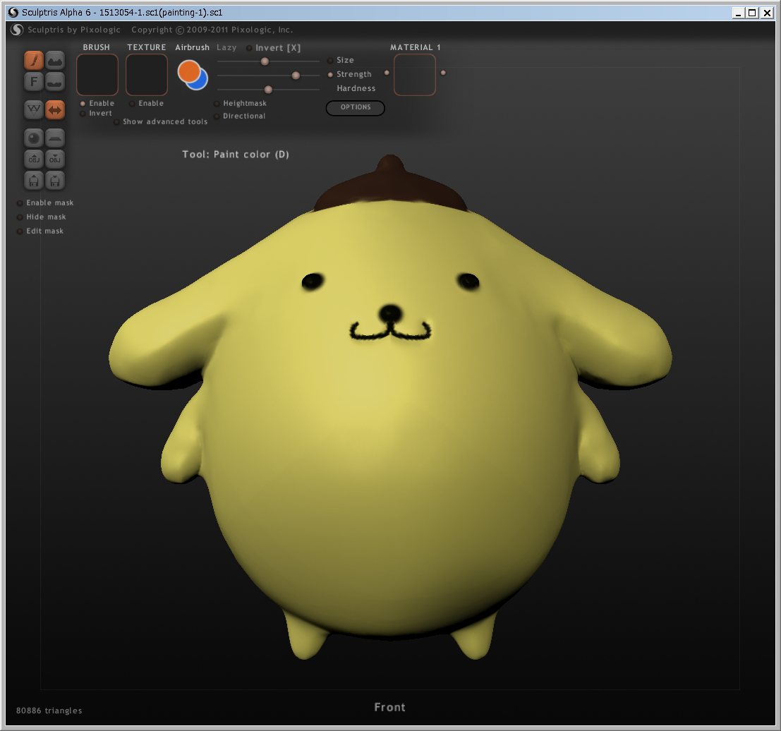This screenshot has height=731, width=781.
Task: Click the 'Sculptris by Pixologic' text
Action: pos(74,30)
